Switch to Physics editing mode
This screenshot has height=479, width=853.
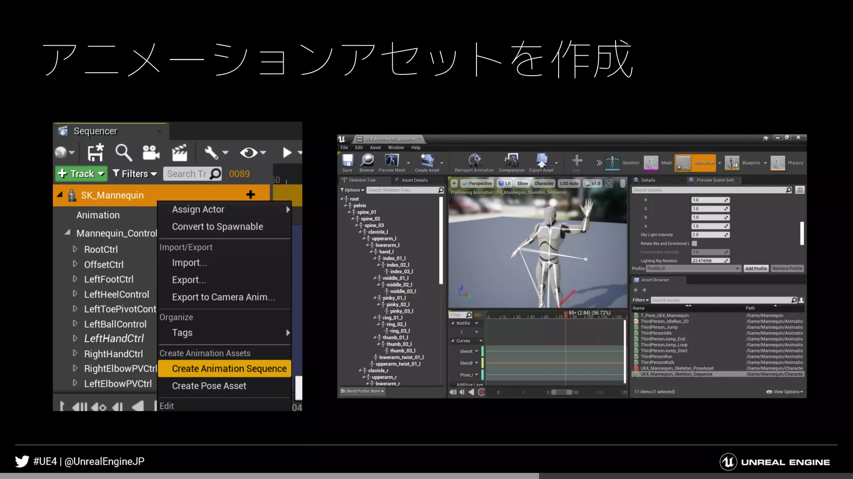787,163
